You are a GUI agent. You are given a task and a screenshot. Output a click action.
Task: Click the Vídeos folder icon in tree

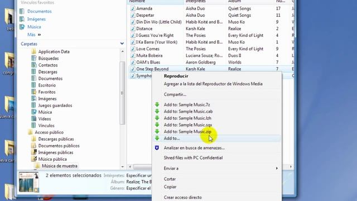(x=33, y=119)
